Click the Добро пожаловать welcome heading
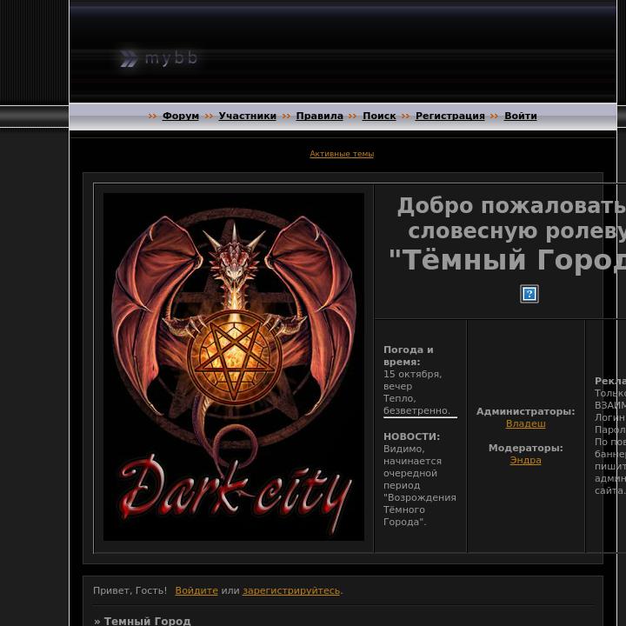 511,206
